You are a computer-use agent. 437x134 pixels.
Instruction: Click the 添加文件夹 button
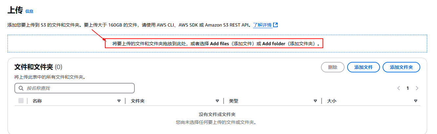pyautogui.click(x=401, y=67)
